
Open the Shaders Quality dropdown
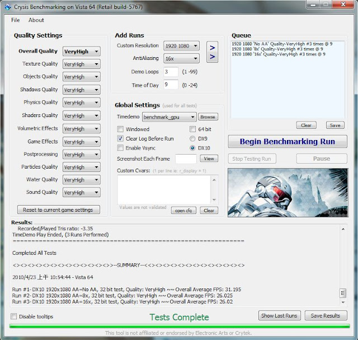click(x=82, y=116)
